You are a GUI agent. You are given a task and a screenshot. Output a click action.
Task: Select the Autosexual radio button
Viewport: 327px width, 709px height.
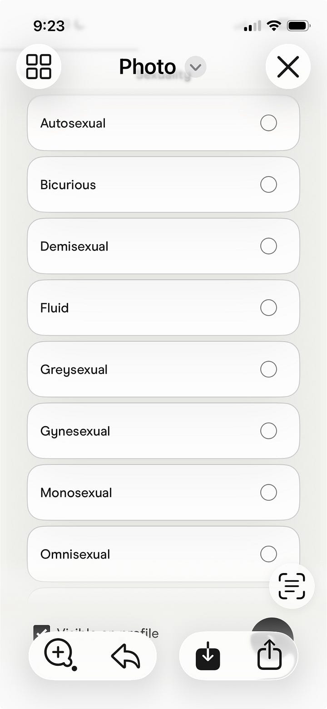268,123
